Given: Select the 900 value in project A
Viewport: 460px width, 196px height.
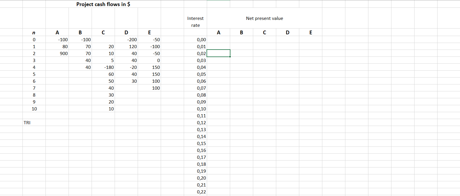Looking at the screenshot, I should pos(57,53).
